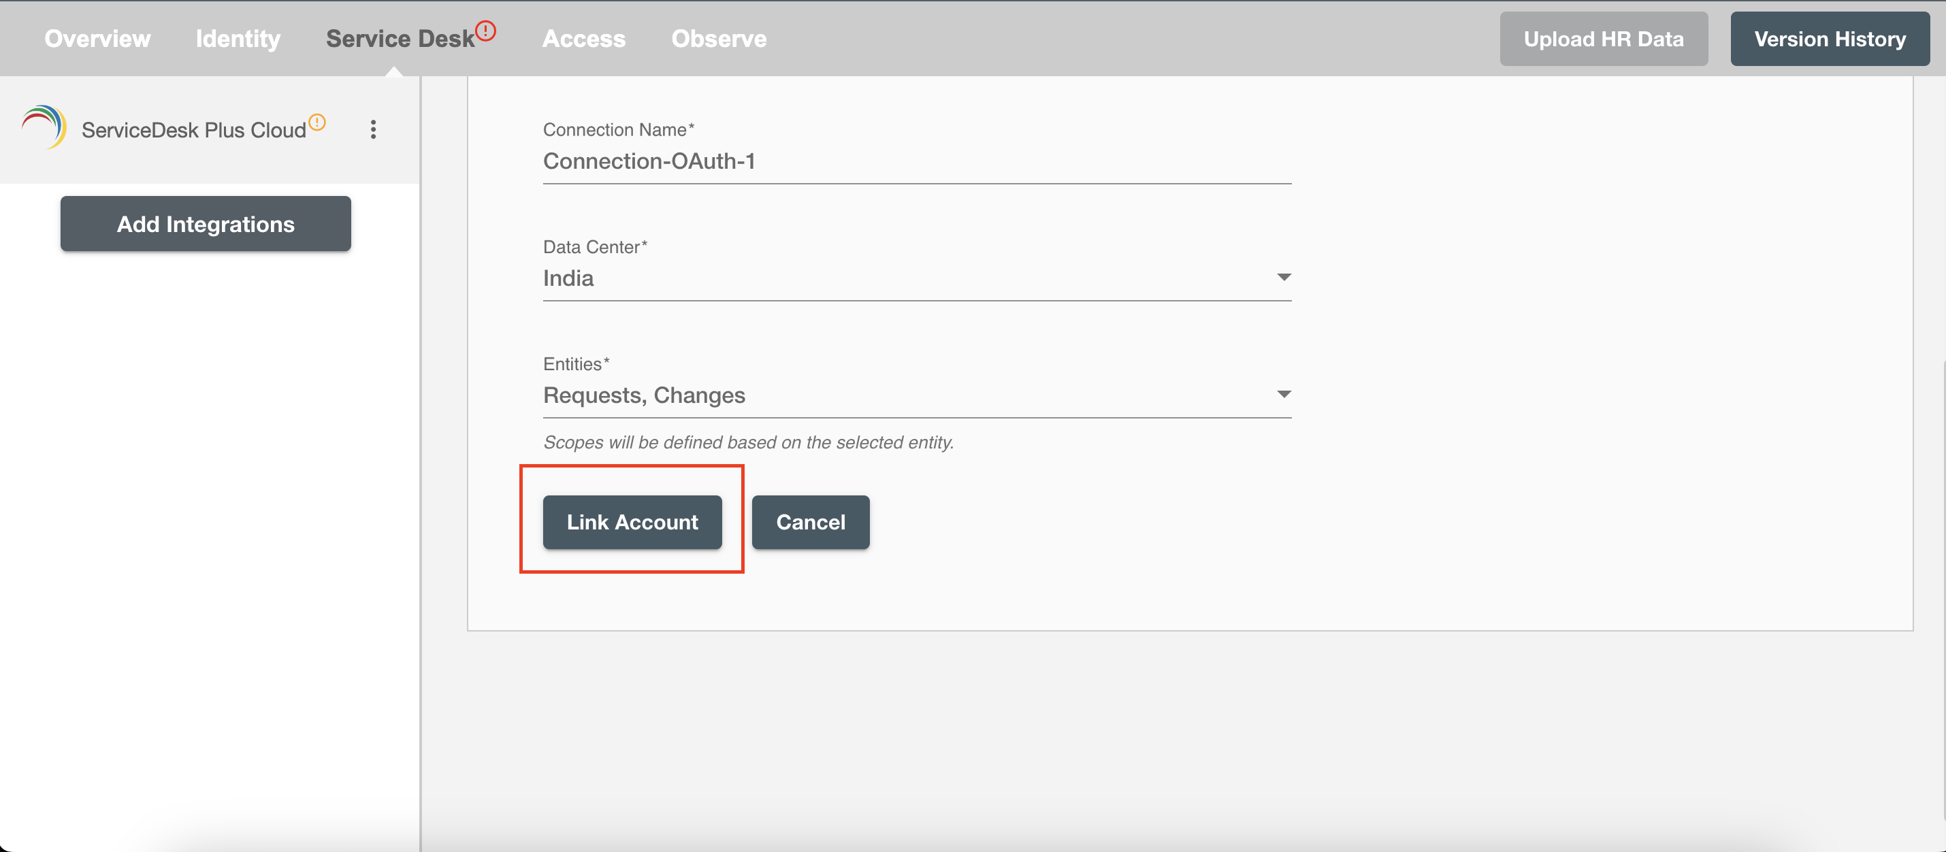The image size is (1946, 852).
Task: Cancel the connection setup
Action: (811, 522)
